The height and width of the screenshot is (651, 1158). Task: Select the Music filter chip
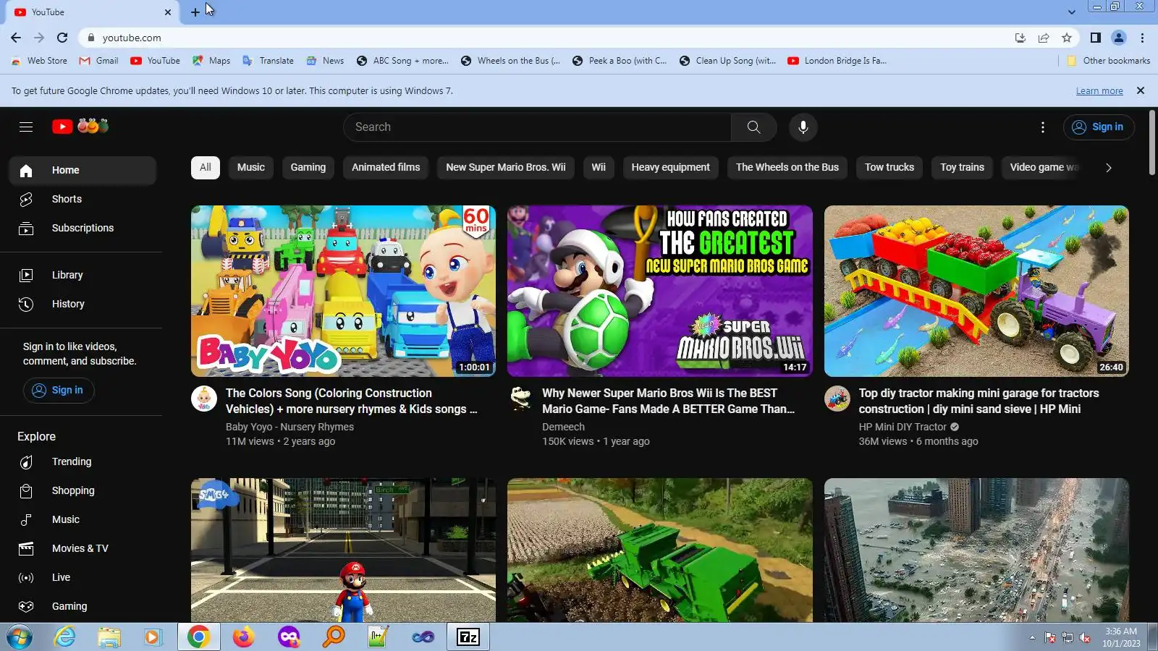(x=251, y=167)
